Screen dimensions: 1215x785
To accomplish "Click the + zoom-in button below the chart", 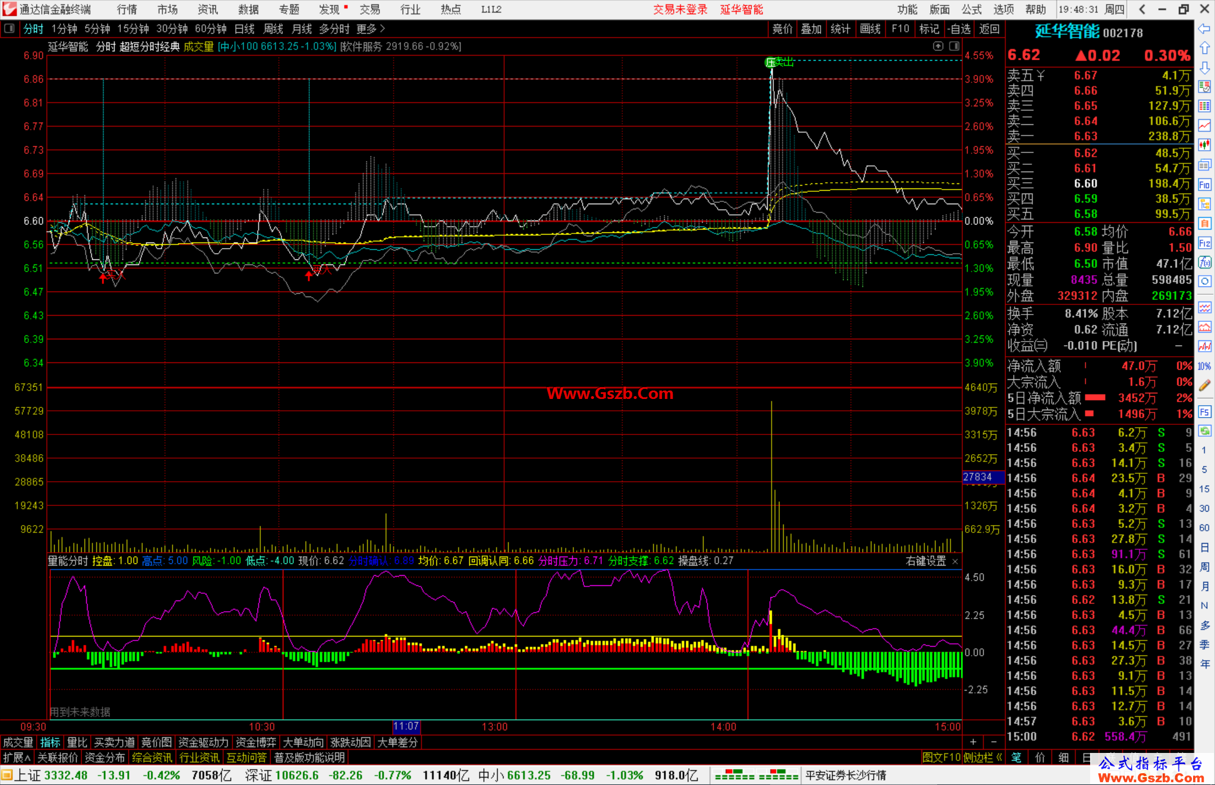I will 973,742.
